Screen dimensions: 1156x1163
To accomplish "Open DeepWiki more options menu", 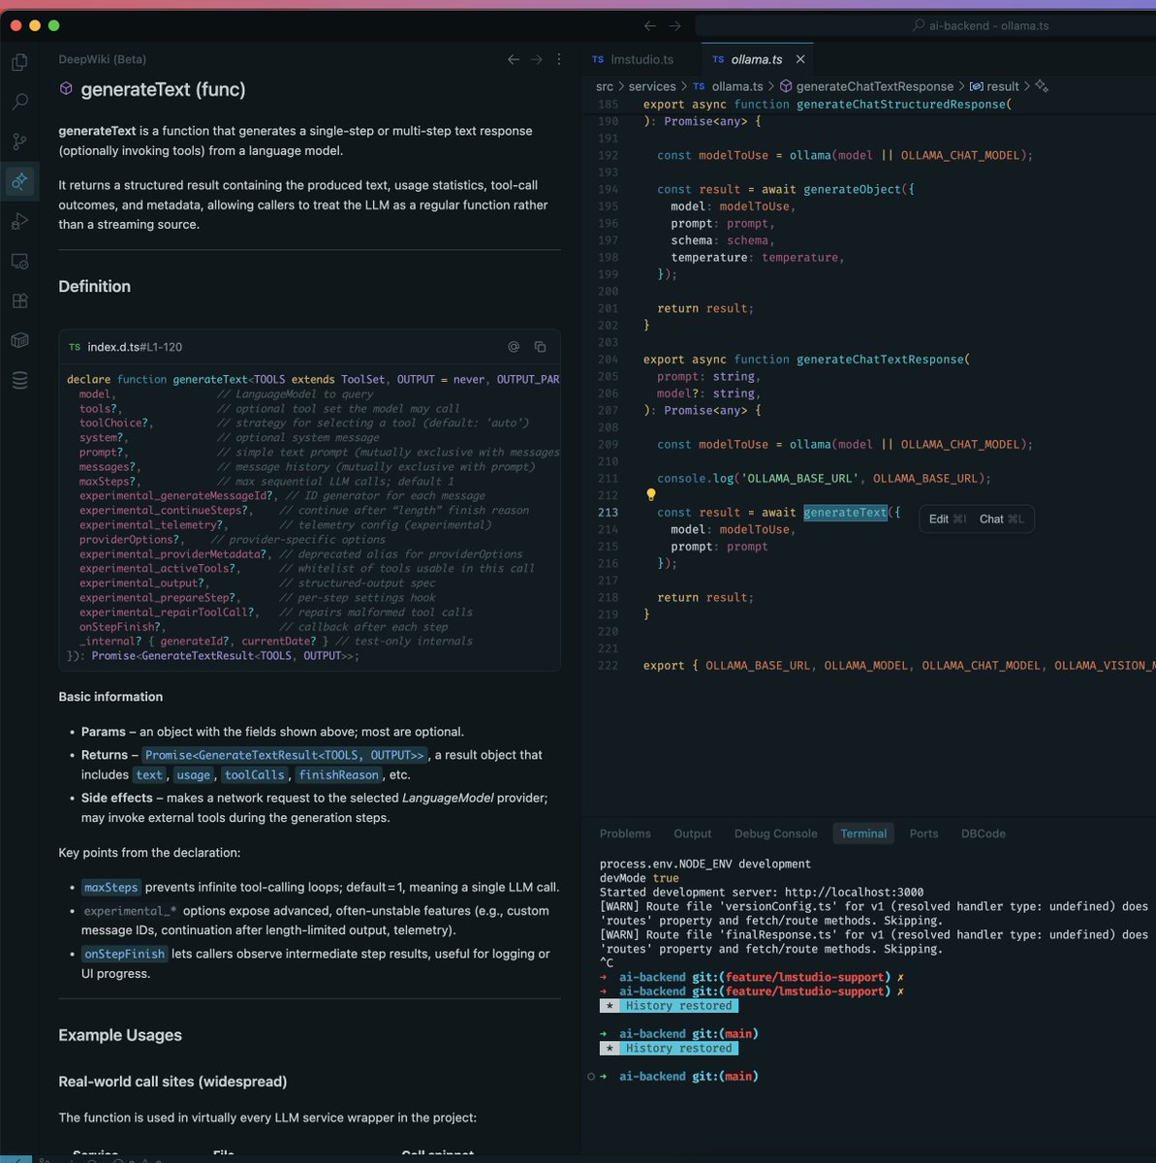I will coord(558,59).
